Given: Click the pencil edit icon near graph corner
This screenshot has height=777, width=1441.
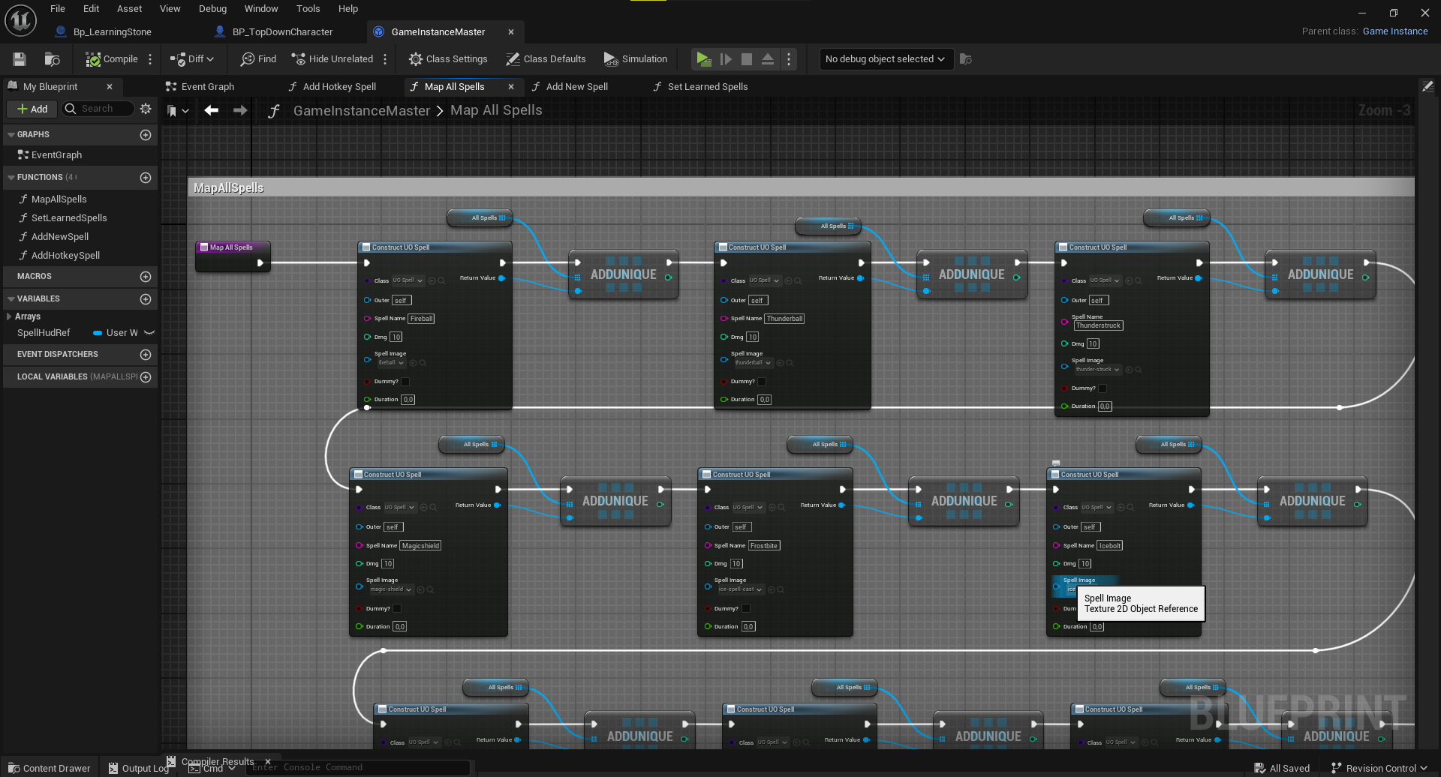Looking at the screenshot, I should pos(1427,86).
